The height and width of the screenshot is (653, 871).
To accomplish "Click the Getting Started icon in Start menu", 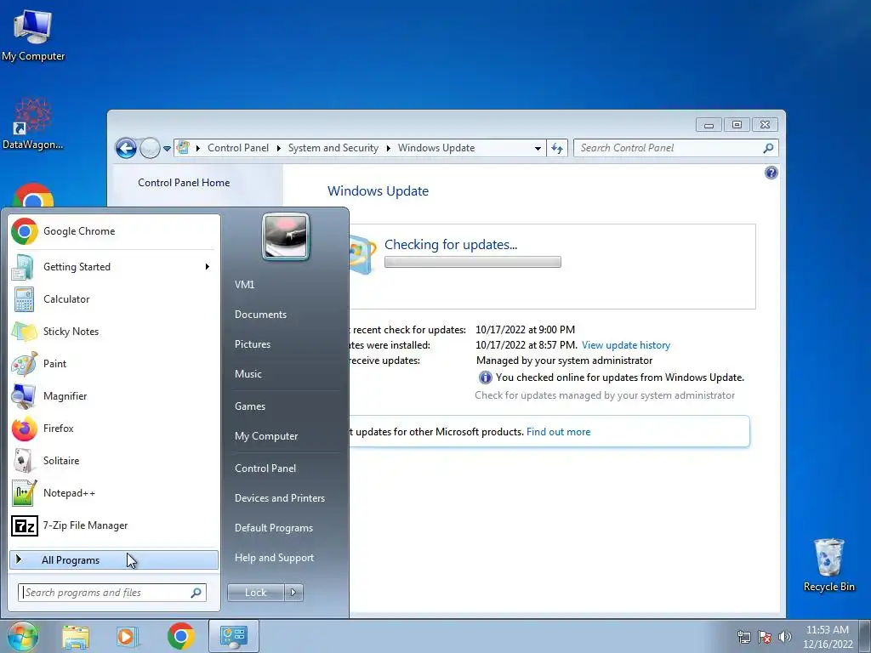I will [x=23, y=267].
